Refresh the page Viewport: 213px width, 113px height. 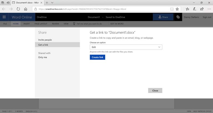click(18, 9)
